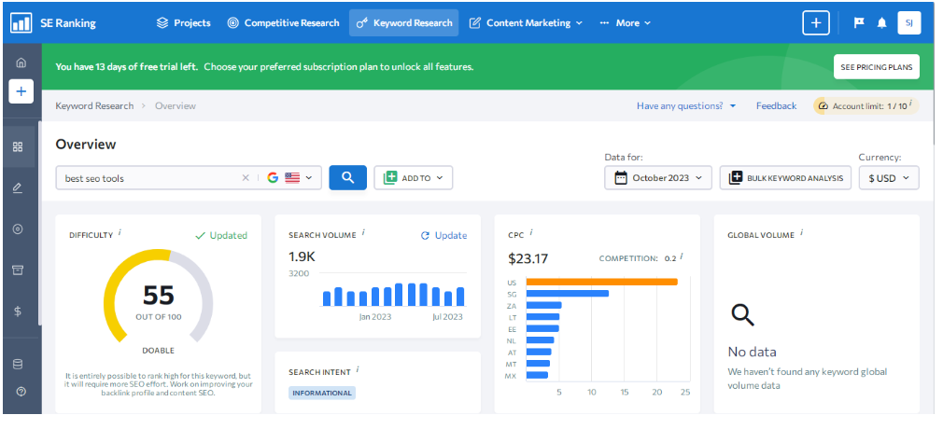Select the sidebar database icon
This screenshot has width=943, height=429.
[18, 364]
